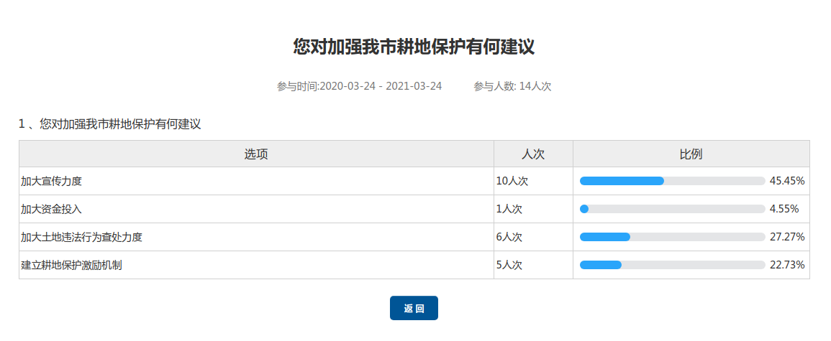Image resolution: width=831 pixels, height=341 pixels.
Task: Click the 27.27% progress bar
Action: coord(672,237)
